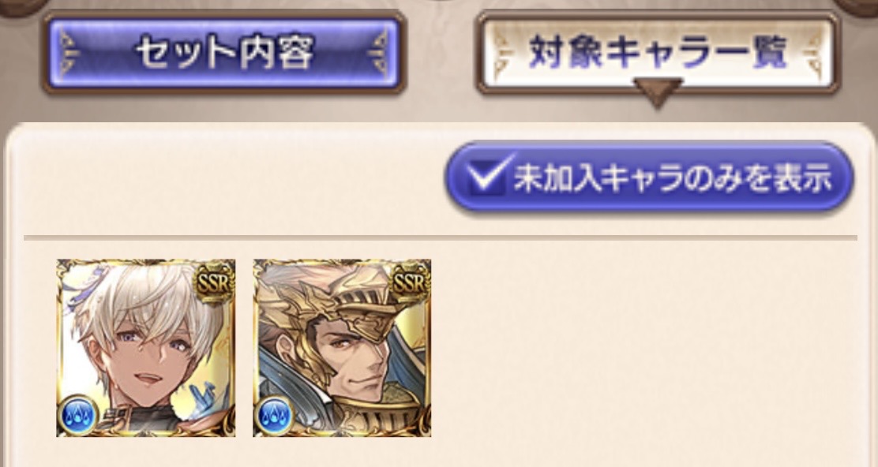Click the SSR badge on the helmeted knight
The image size is (878, 467).
point(410,284)
